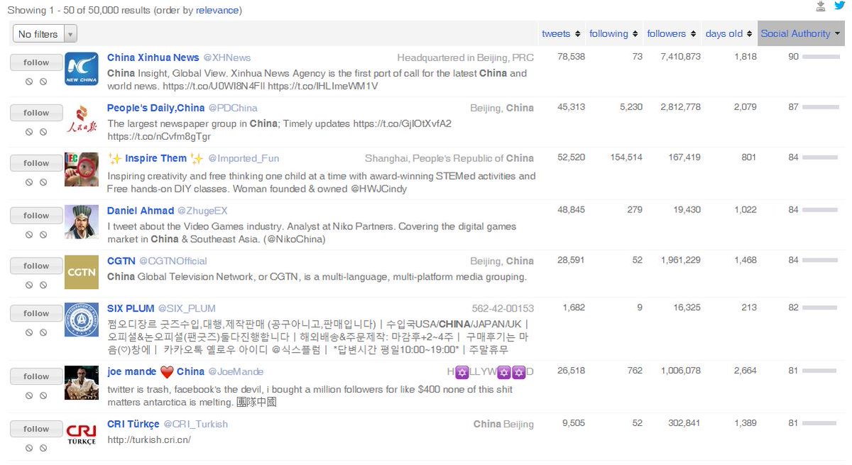Follow China Xinhua News
Screen dimensions: 852x465
coord(36,62)
